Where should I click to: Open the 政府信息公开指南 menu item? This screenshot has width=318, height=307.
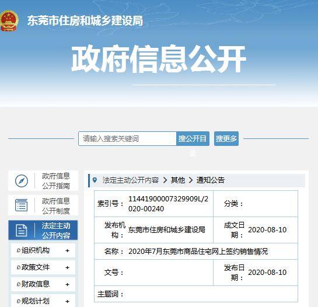pos(43,181)
